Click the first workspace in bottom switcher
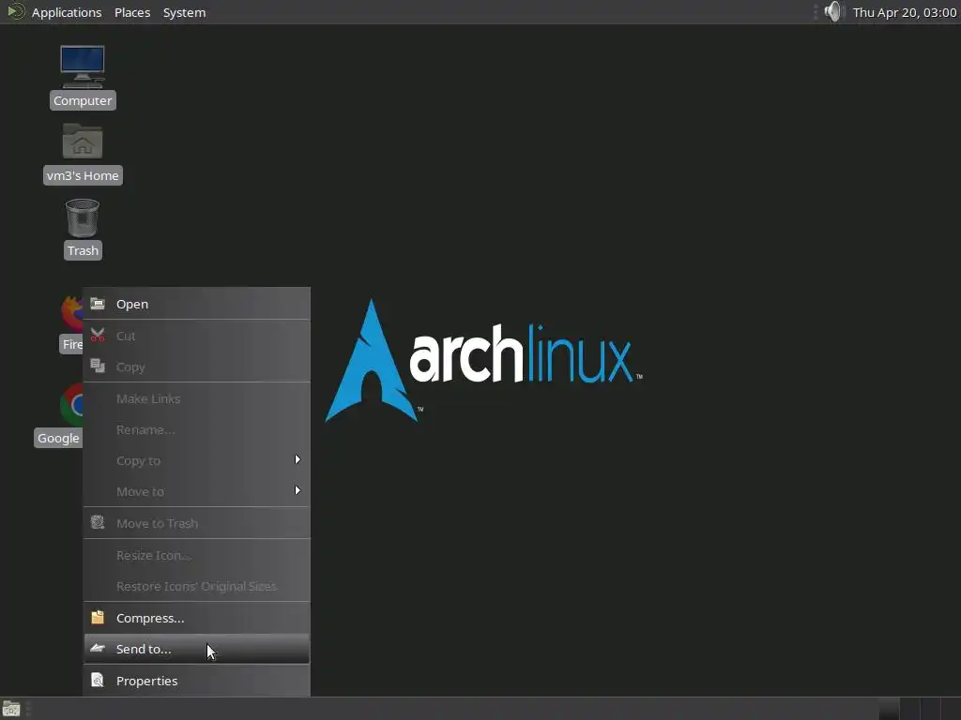Screen dimensions: 961x720 pyautogui.click(x=888, y=709)
